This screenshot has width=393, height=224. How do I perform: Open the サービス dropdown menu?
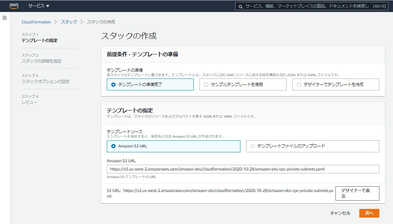[x=39, y=6]
